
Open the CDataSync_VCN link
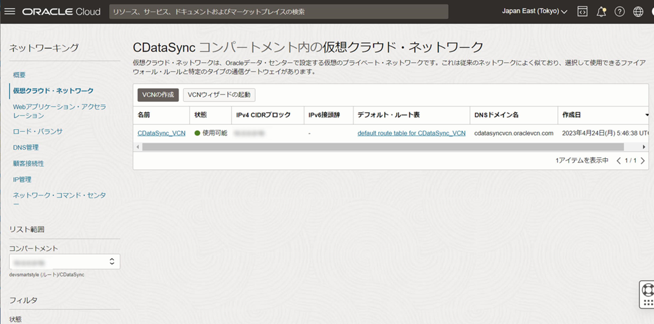coord(161,133)
